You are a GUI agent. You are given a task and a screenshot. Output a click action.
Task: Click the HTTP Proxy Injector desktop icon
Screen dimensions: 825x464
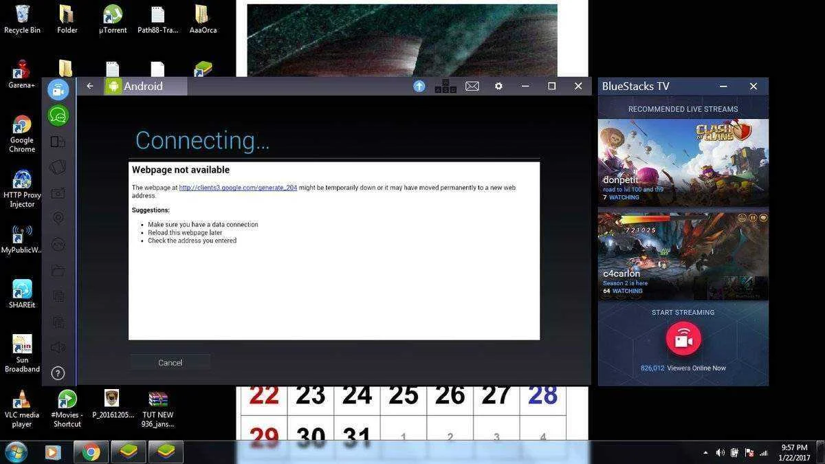[x=22, y=189]
